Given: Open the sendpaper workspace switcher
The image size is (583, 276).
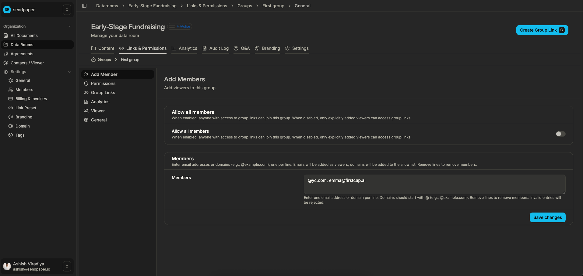Looking at the screenshot, I should (x=67, y=9).
